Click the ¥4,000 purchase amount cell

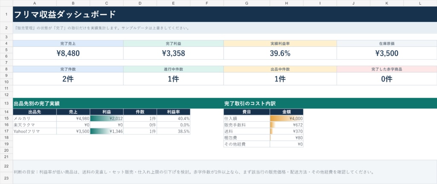pyautogui.click(x=286, y=118)
